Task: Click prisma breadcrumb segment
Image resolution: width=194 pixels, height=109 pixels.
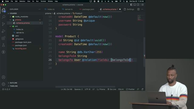Action: [x=48, y=13]
